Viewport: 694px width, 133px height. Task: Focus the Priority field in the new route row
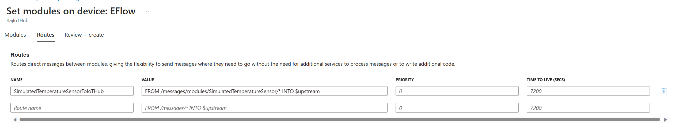(x=457, y=108)
